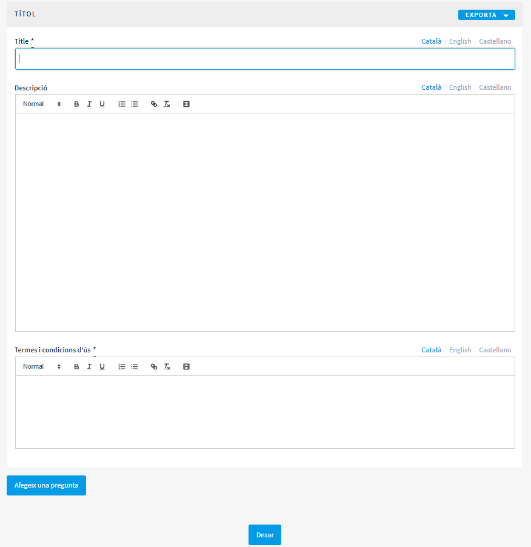
Task: Insert a link in the Termes i condicions editor
Action: tap(153, 366)
